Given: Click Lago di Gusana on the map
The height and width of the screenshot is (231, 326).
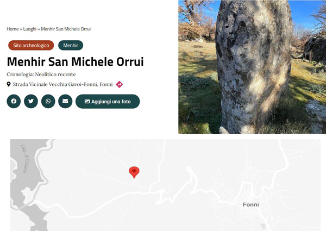Looking at the screenshot, I should (x=26, y=159).
